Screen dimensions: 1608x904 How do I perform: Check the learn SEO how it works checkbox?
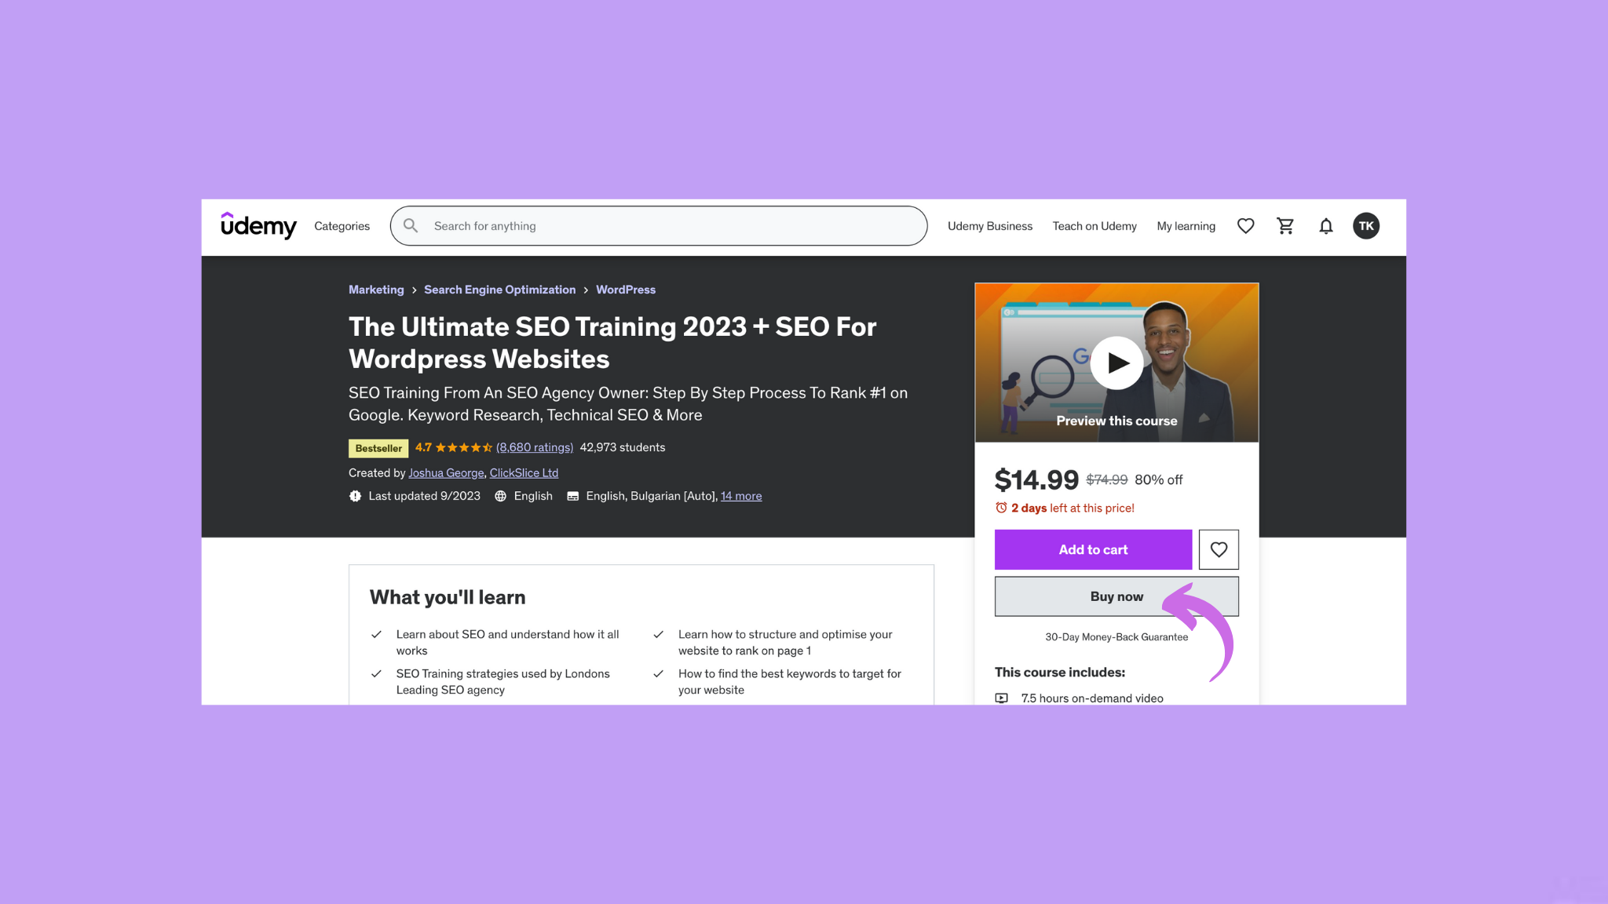click(x=375, y=635)
